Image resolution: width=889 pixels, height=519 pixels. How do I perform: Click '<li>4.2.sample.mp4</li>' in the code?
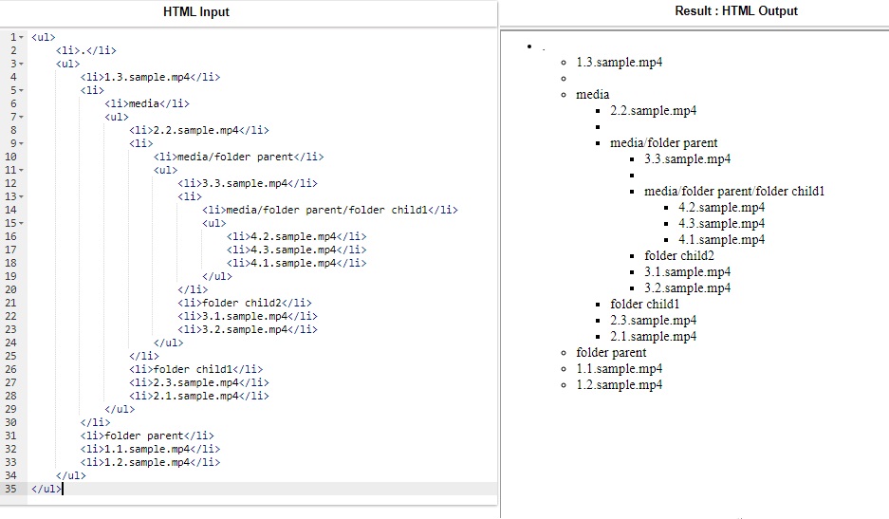pyautogui.click(x=297, y=236)
